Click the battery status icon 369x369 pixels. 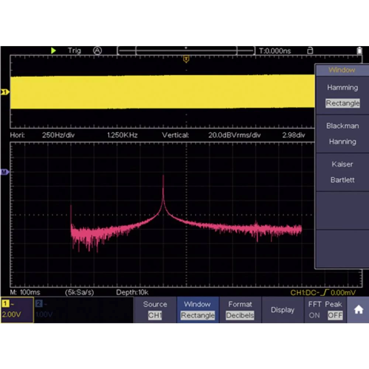[x=359, y=51]
